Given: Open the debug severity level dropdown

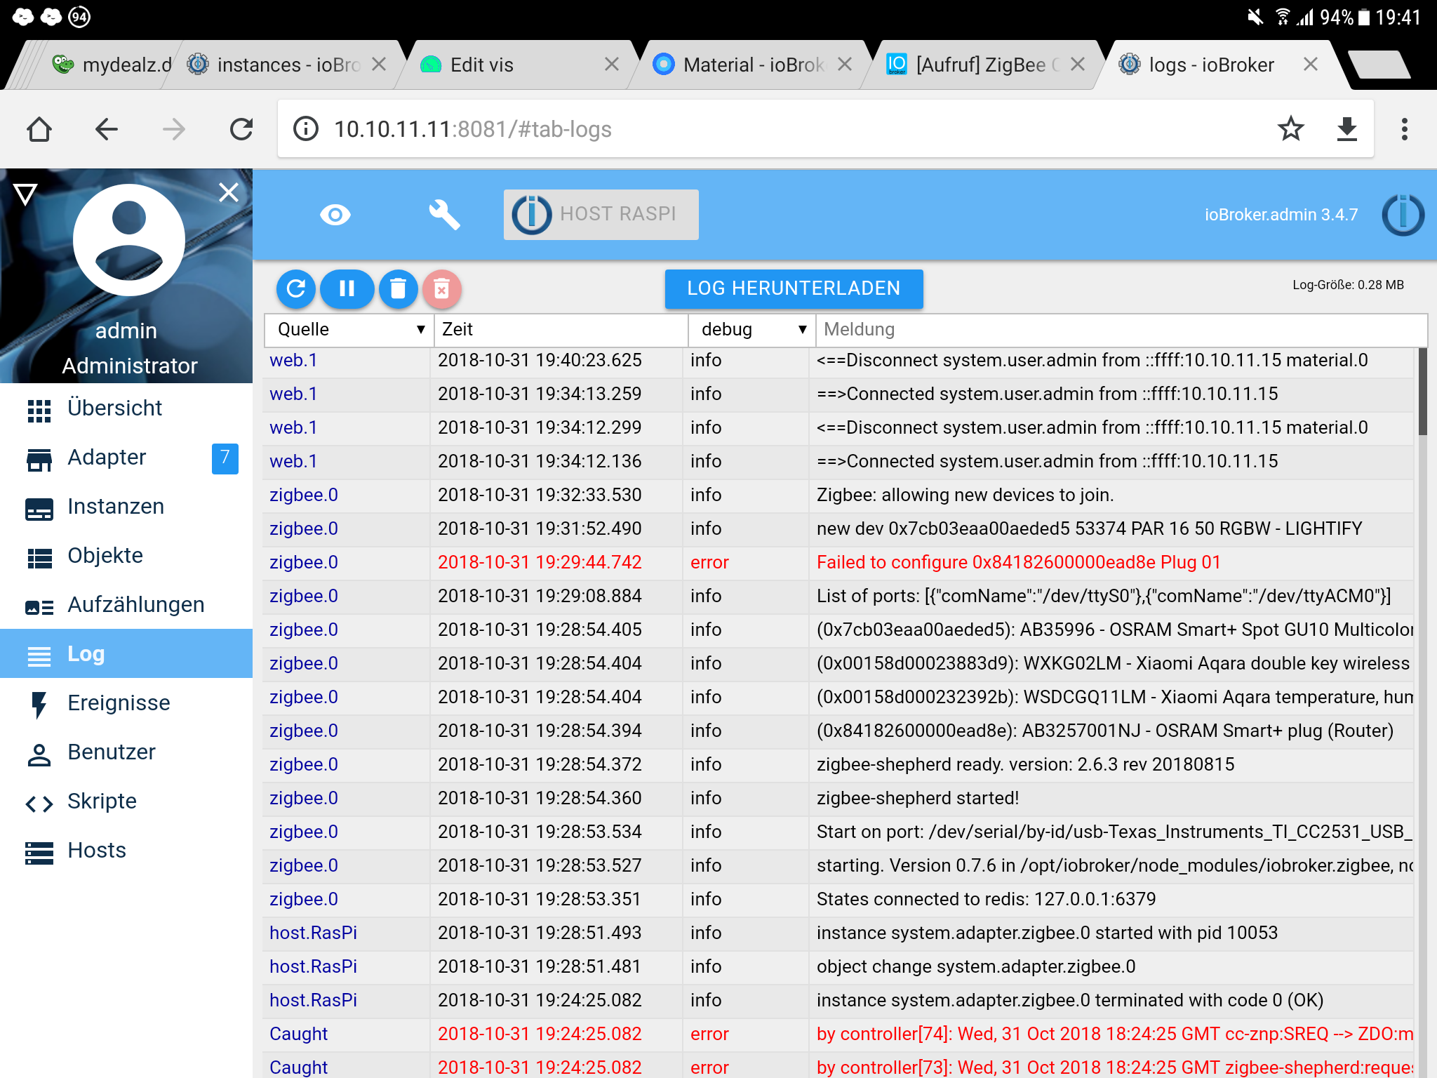Looking at the screenshot, I should click(752, 330).
